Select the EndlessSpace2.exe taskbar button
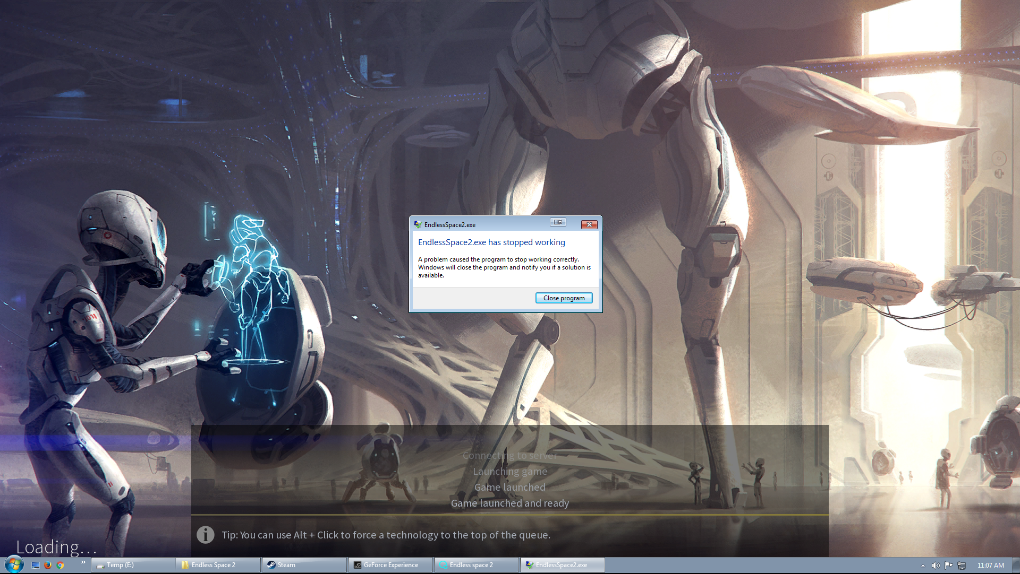1020x574 pixels. (x=563, y=565)
